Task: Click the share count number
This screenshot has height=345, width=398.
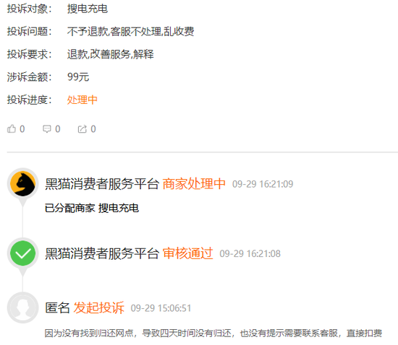Action: coord(93,129)
